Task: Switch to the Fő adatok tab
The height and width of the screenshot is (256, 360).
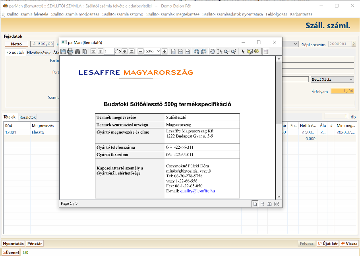Action: point(15,52)
